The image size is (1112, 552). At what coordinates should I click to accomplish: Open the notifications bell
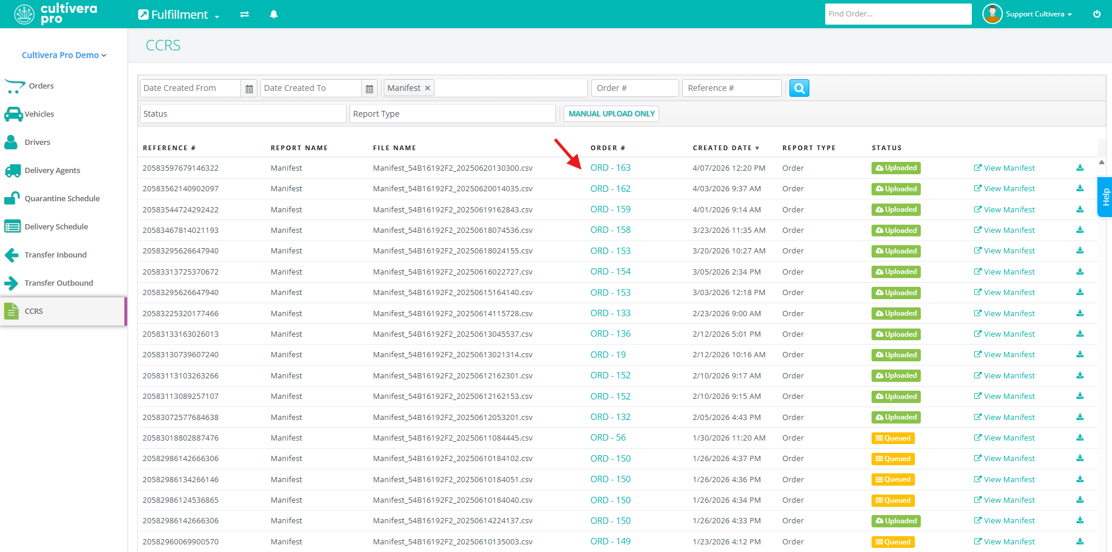(273, 15)
